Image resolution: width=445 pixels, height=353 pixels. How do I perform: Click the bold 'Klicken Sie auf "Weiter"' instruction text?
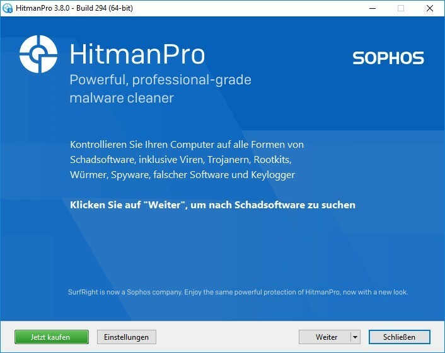(x=212, y=205)
